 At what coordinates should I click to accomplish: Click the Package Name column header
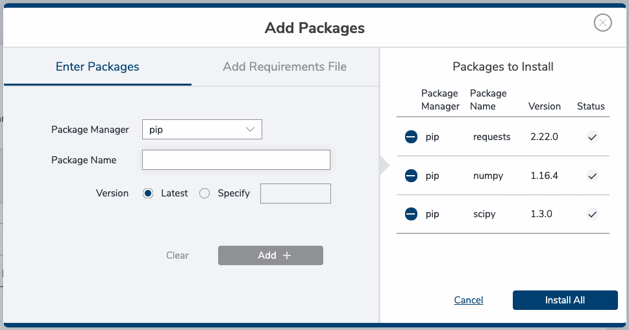pos(488,100)
